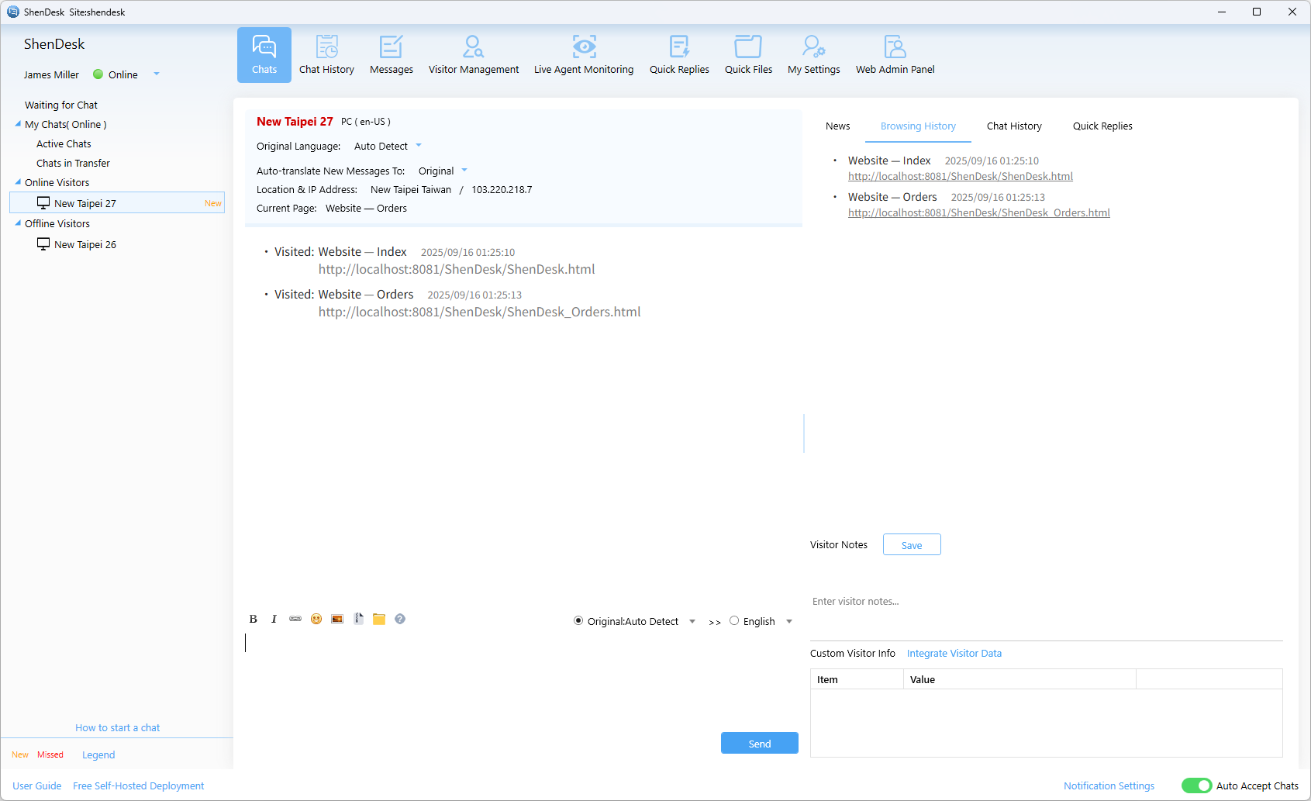Open the Original Language Auto Detect dropdown
The height and width of the screenshot is (801, 1311).
point(419,146)
